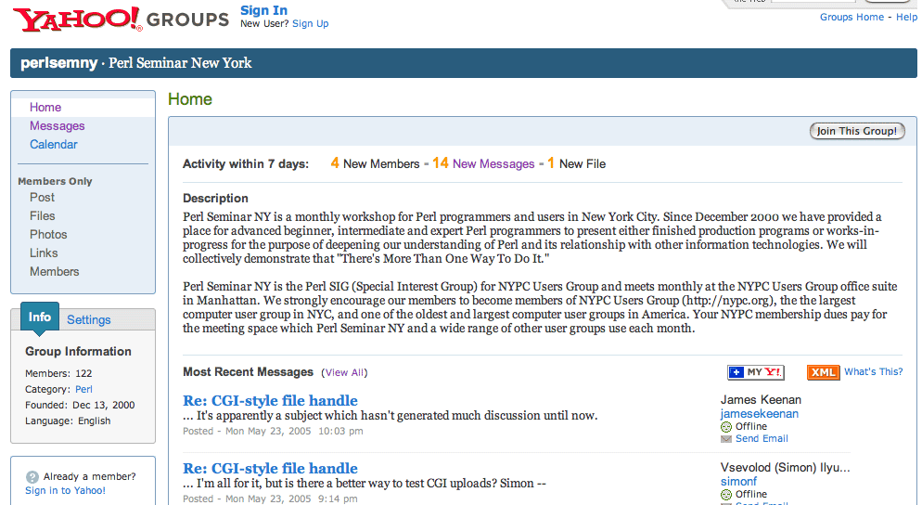
Task: Open the orange XML feed icon
Action: click(x=823, y=372)
